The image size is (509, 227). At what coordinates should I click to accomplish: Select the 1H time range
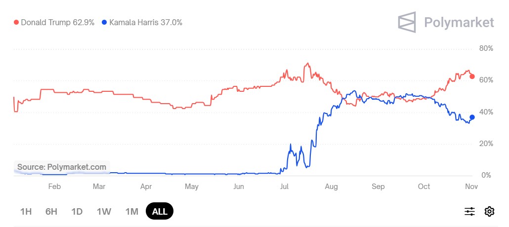click(x=26, y=212)
